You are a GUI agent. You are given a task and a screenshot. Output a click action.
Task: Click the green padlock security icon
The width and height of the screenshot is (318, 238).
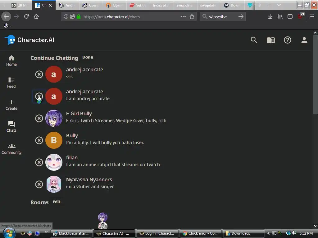[x=79, y=17]
